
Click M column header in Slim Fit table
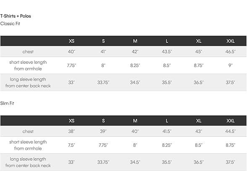pos(135,121)
